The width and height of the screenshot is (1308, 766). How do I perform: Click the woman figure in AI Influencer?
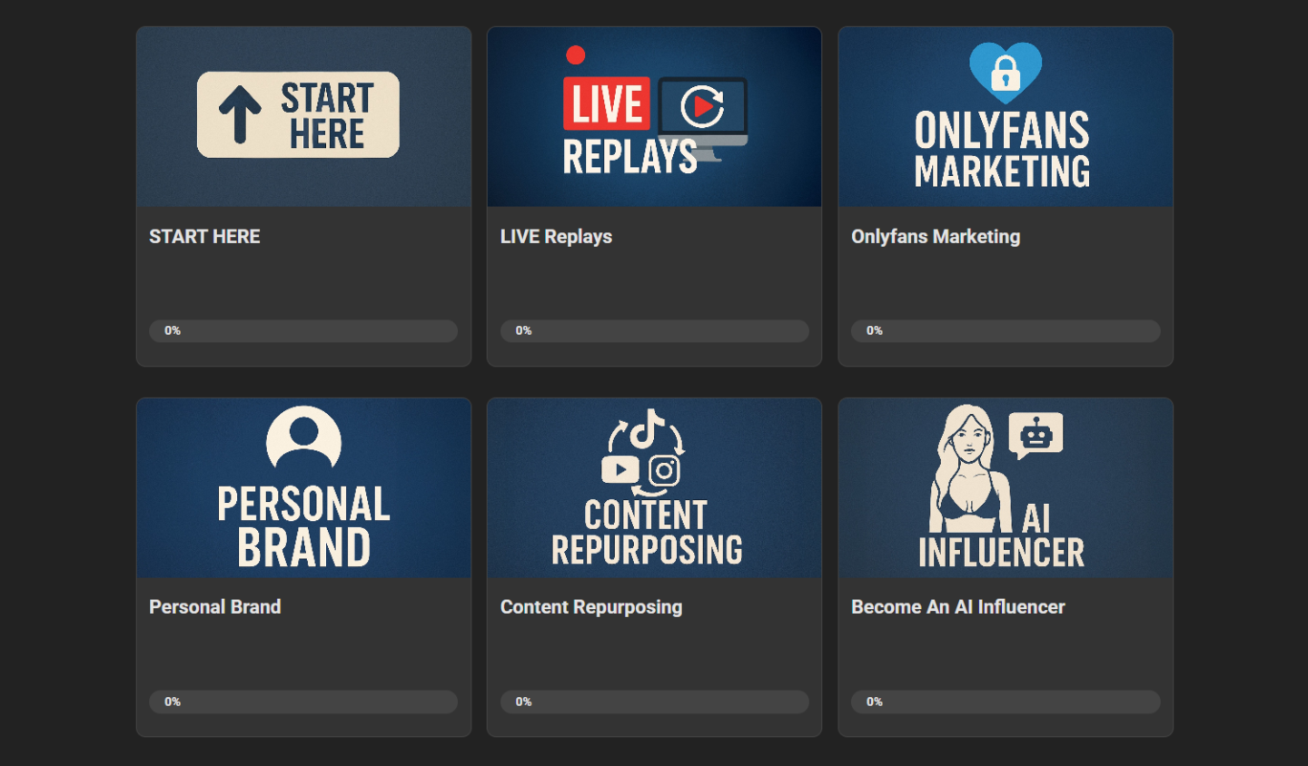coord(969,468)
